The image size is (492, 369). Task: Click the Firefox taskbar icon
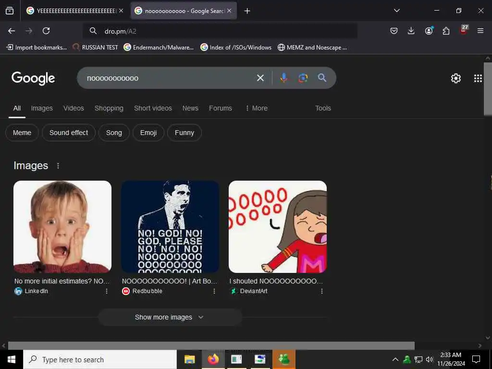(x=213, y=359)
